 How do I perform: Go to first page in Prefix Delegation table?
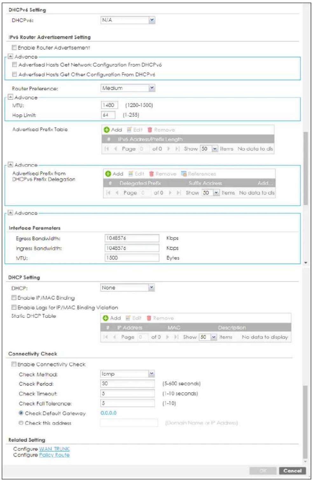tap(108, 193)
